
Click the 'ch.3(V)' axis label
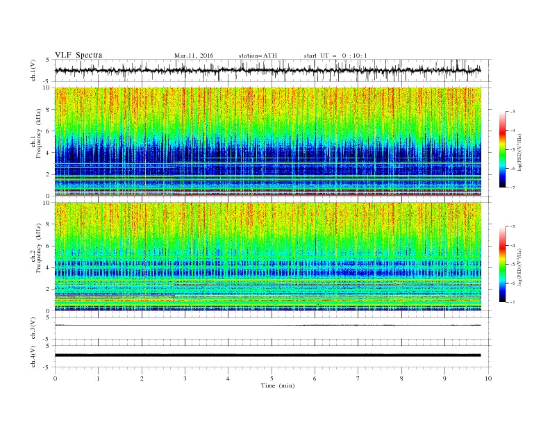(33, 328)
